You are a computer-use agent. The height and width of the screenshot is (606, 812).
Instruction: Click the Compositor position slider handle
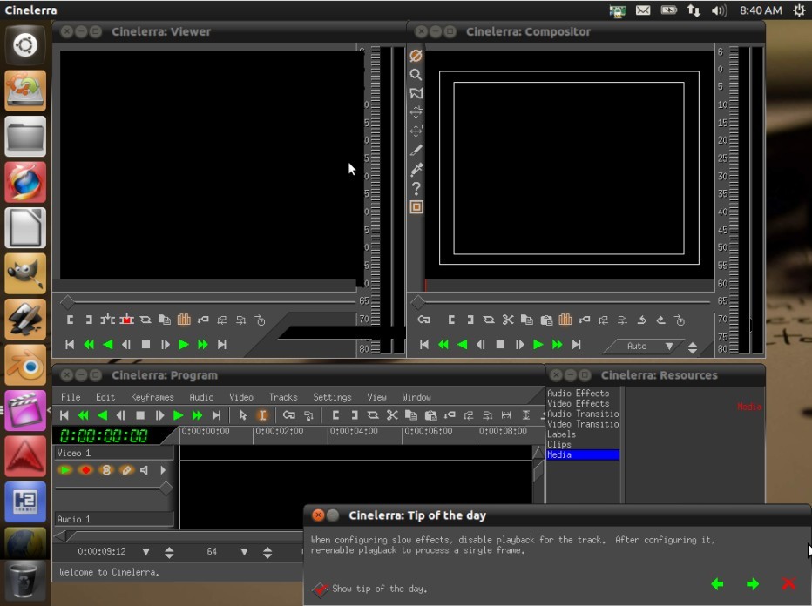(x=417, y=301)
